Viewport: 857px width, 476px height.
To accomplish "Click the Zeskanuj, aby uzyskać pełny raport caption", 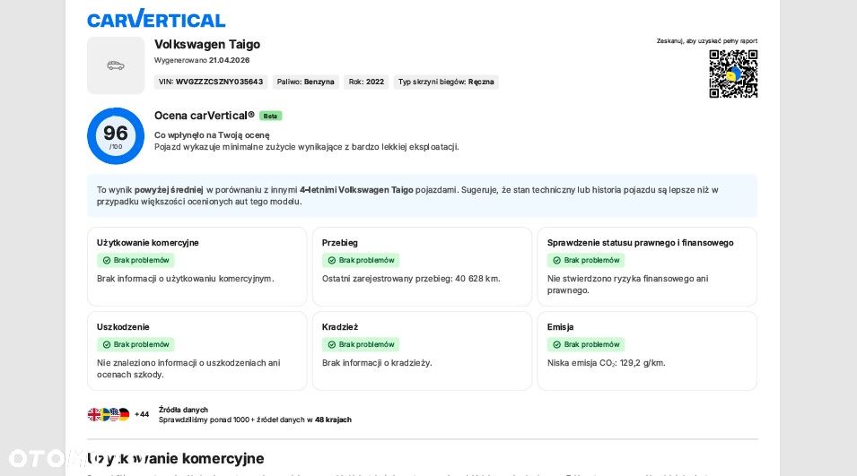I will pos(707,41).
